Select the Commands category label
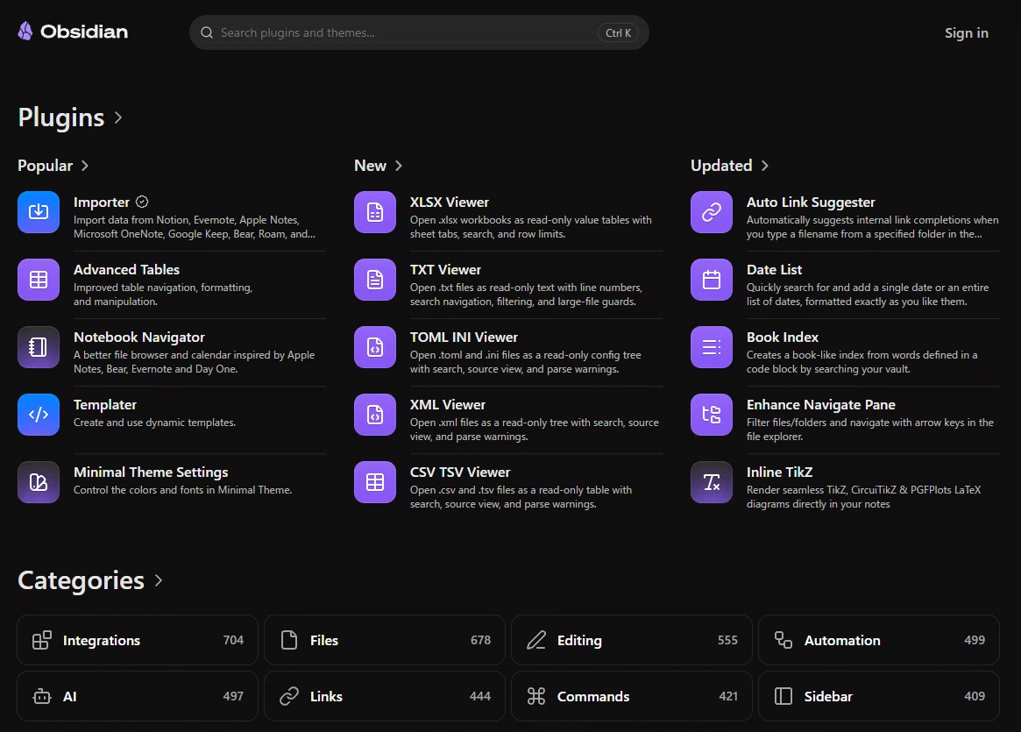 coord(593,696)
